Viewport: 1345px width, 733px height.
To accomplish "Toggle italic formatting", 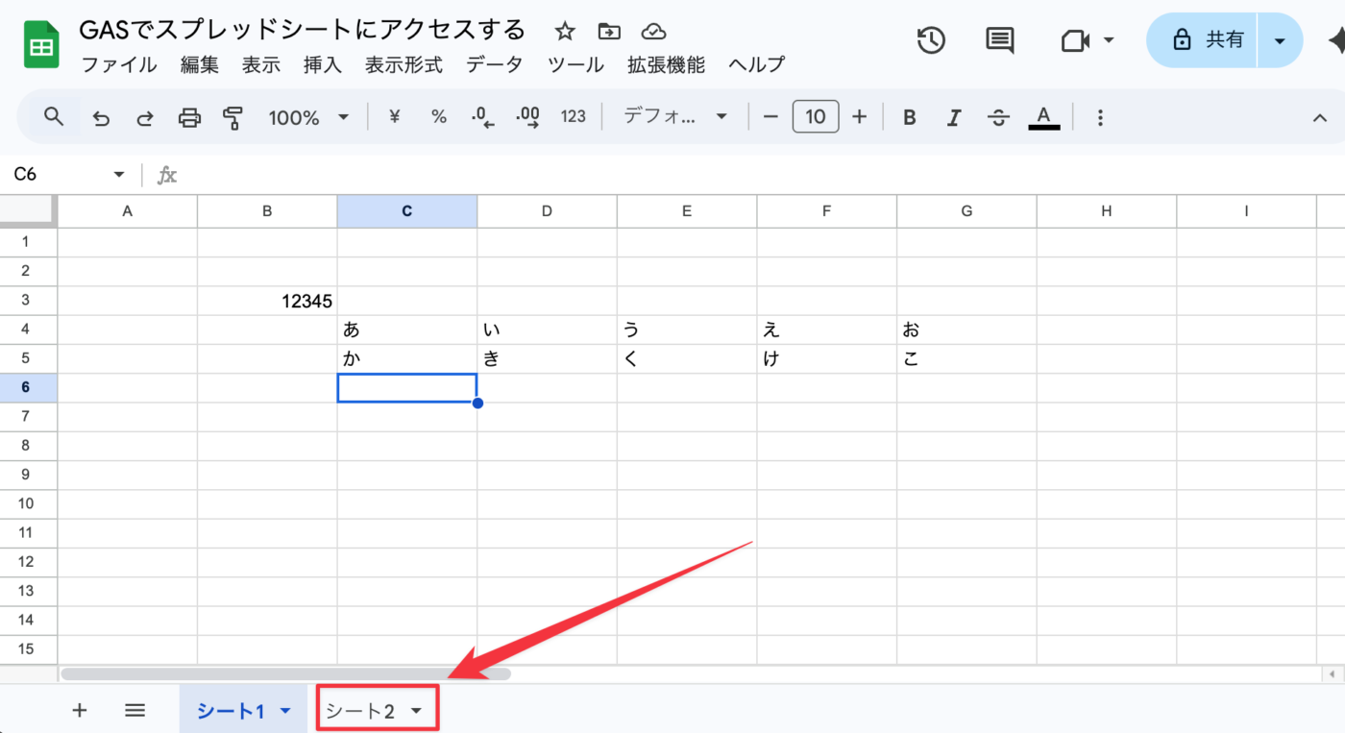I will (x=954, y=117).
